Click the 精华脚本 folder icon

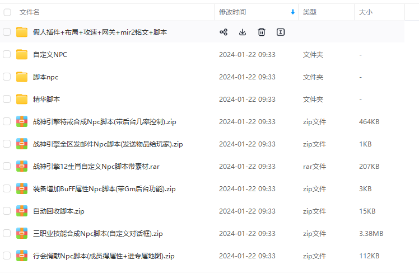pos(22,100)
